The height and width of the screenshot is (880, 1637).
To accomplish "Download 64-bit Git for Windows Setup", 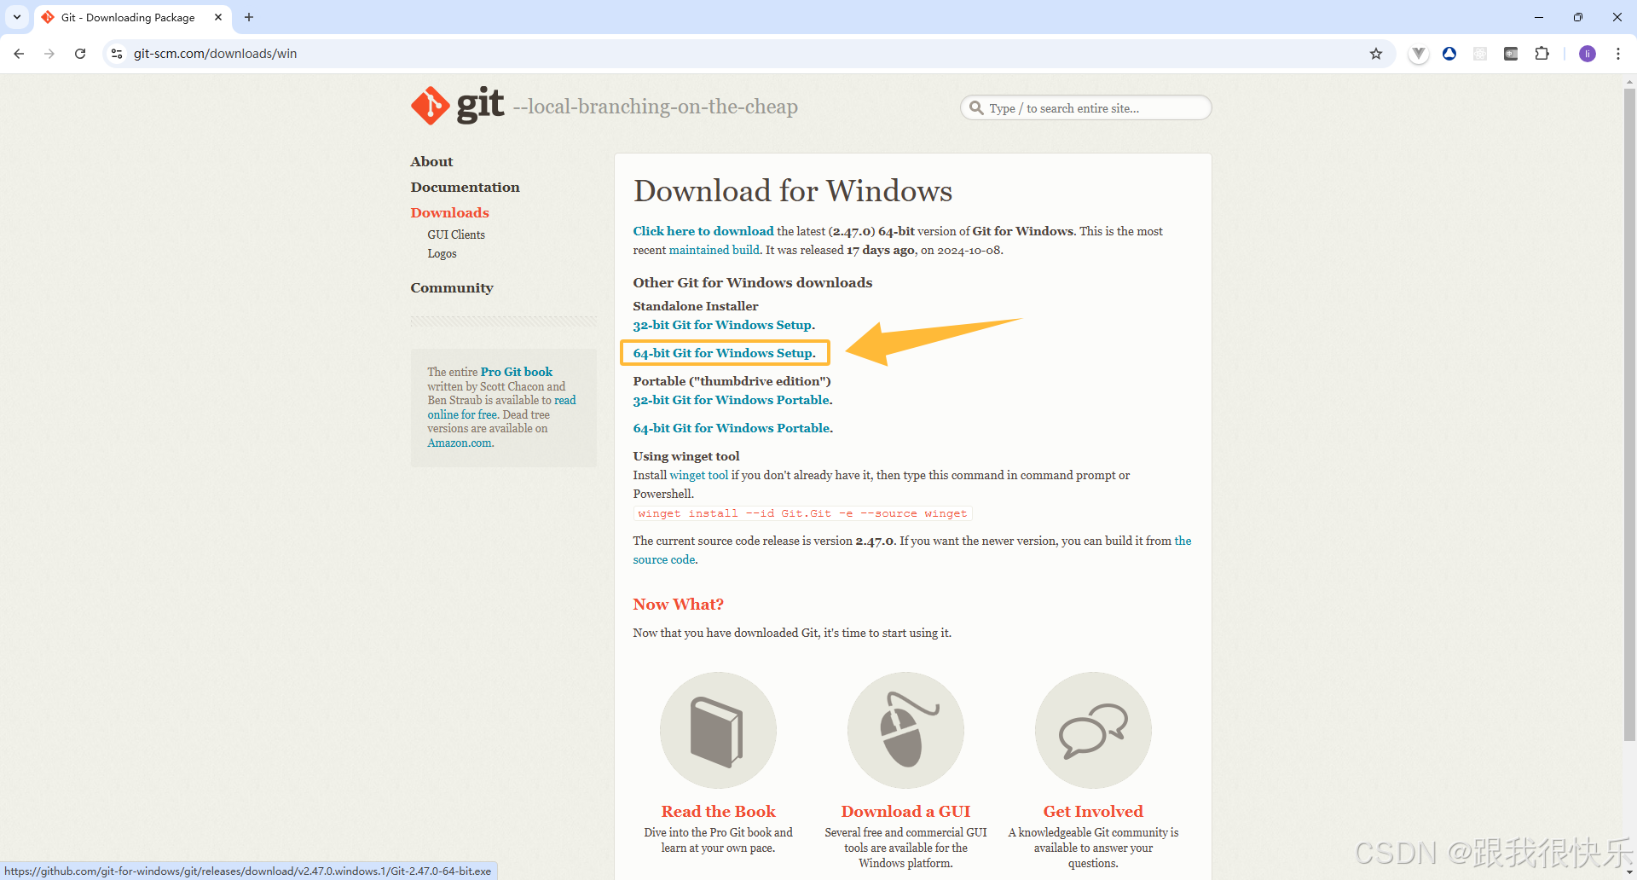I will (723, 353).
